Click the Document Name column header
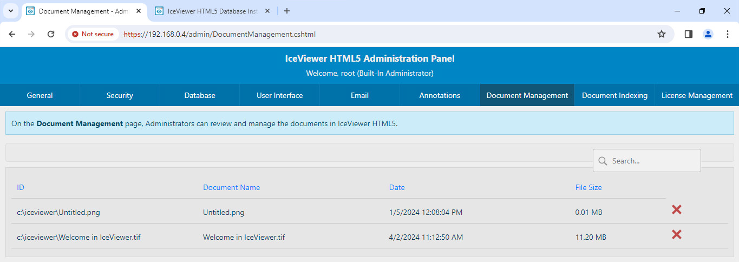Image resolution: width=739 pixels, height=262 pixels. (231, 188)
